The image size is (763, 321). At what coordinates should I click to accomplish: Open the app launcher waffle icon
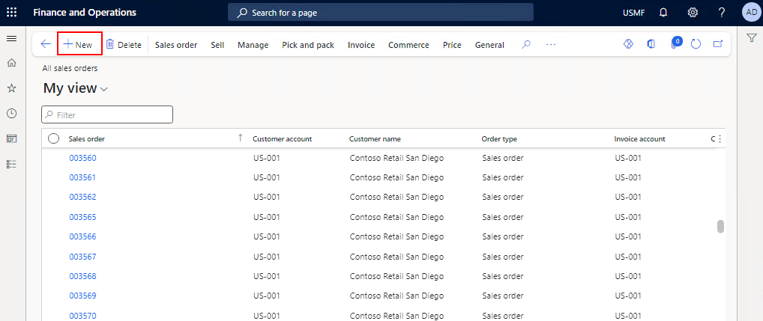(x=12, y=13)
